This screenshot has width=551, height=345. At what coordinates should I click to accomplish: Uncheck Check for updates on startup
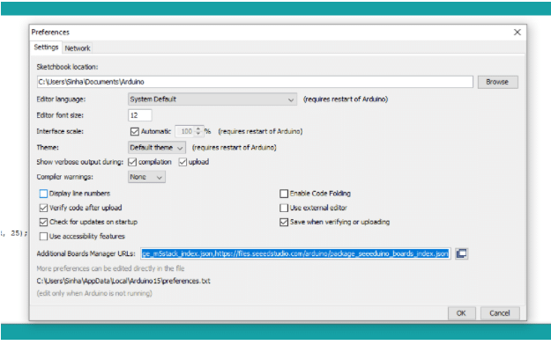click(x=43, y=222)
